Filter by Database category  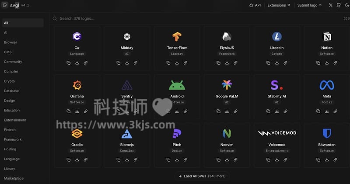pos(11,91)
